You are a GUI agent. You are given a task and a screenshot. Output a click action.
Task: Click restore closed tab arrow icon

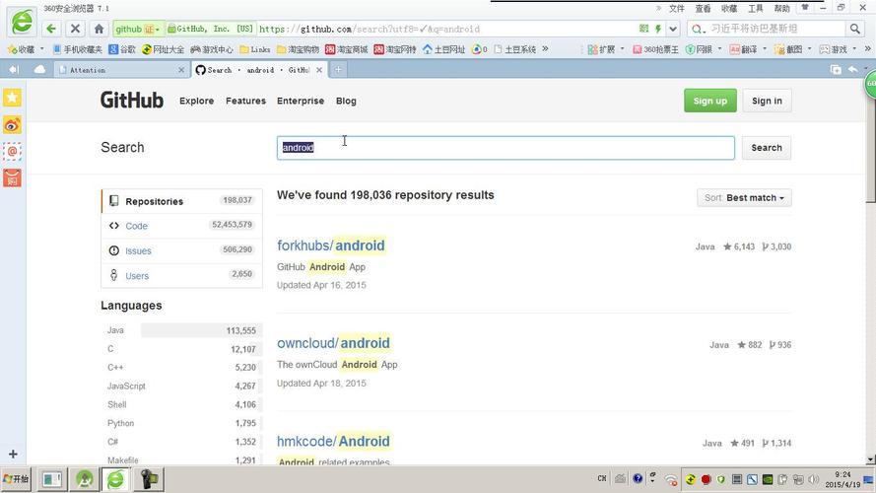pyautogui.click(x=852, y=69)
